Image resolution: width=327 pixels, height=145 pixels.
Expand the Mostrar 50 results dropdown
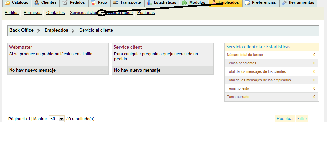coord(56,119)
